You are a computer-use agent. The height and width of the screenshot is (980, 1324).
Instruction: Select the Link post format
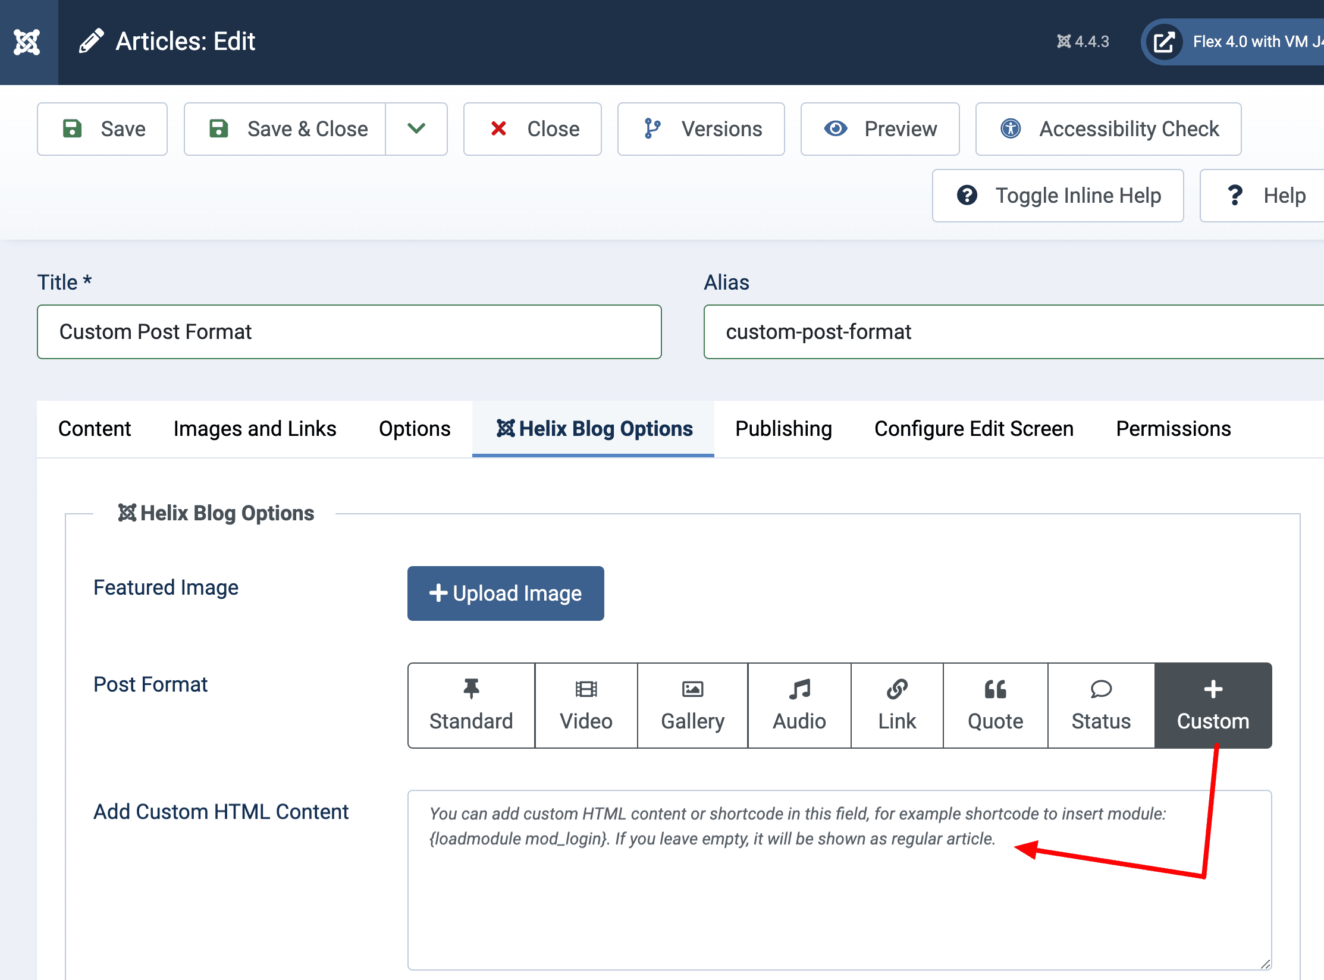[897, 705]
